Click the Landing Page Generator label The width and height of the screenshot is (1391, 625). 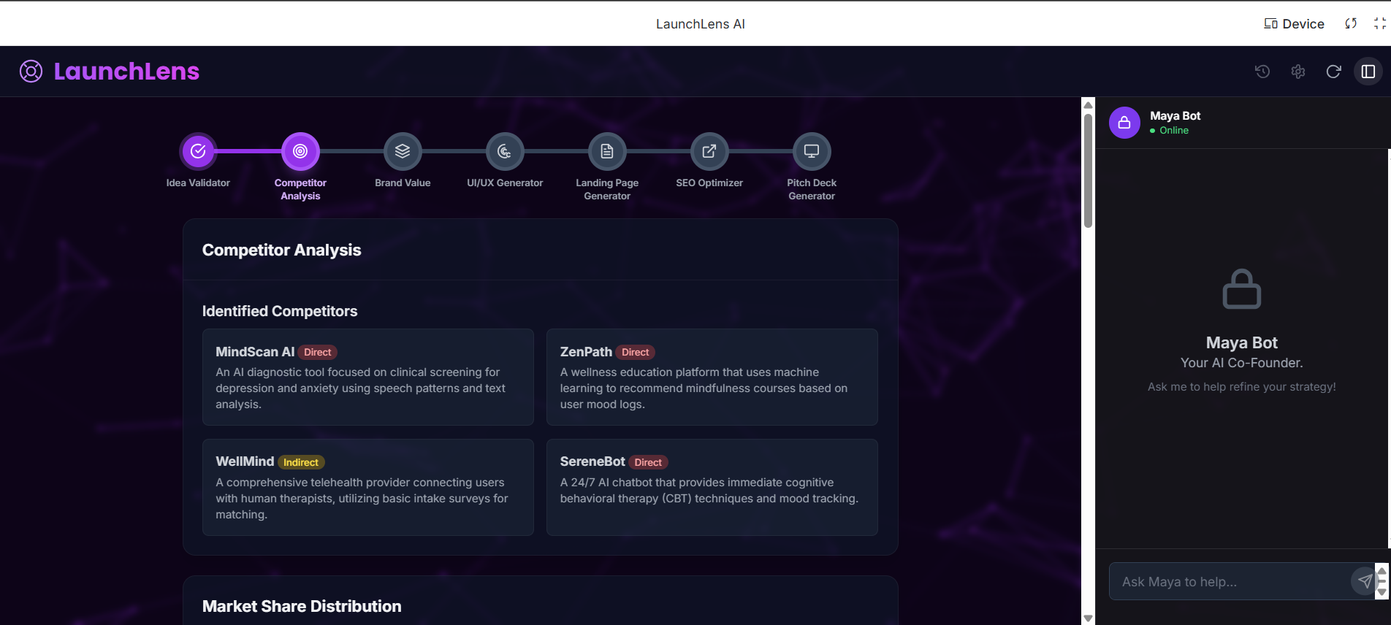point(607,189)
